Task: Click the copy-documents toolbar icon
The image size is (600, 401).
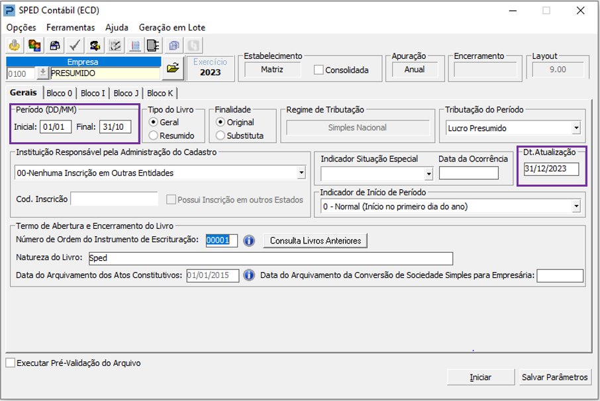Action: click(x=174, y=46)
